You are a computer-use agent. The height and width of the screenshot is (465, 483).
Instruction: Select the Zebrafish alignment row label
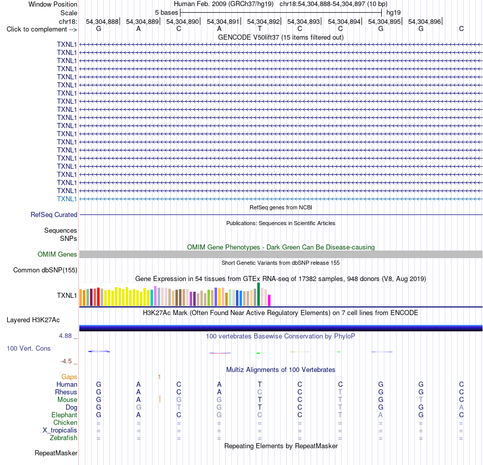click(x=64, y=438)
